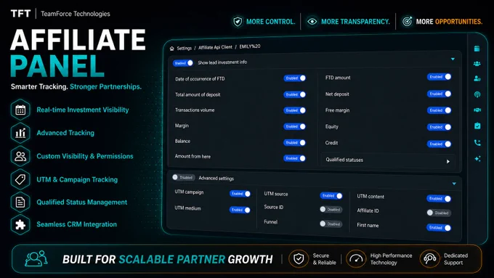Click the UTM & Campaign Tracking label
This screenshot has height=278, width=494.
(77, 179)
